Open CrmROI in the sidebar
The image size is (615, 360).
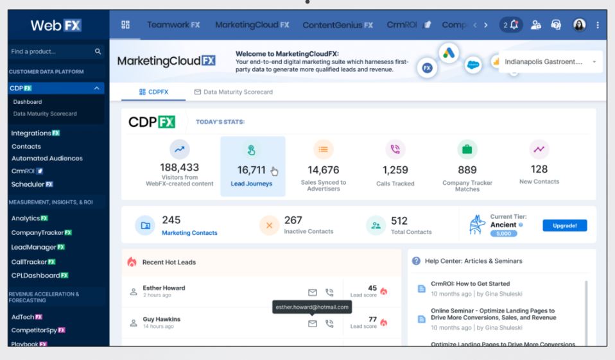(x=27, y=171)
